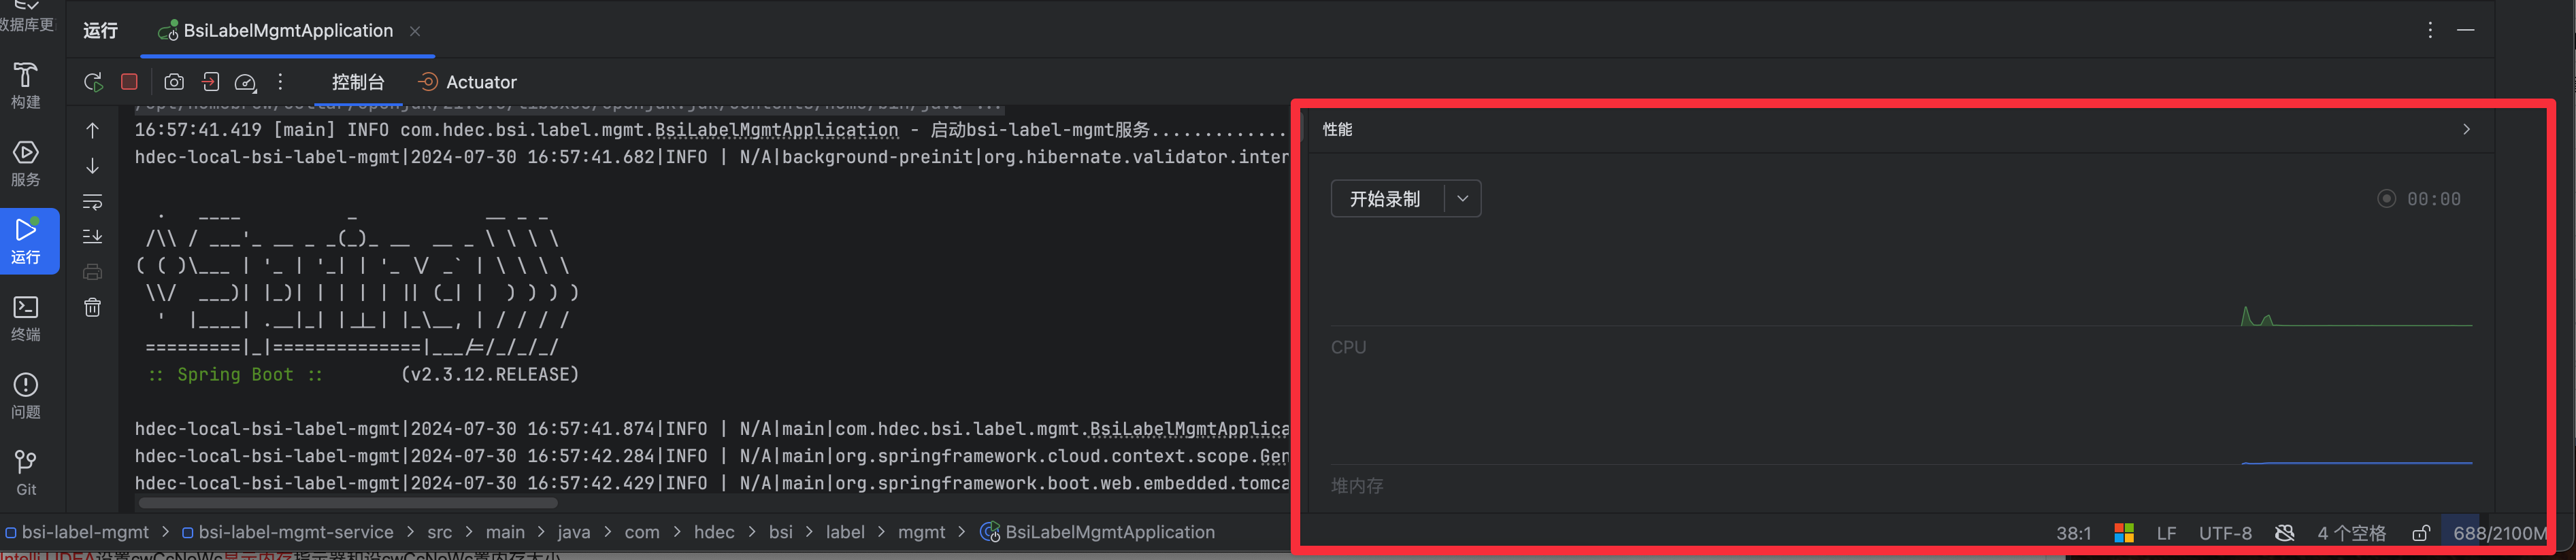Open the Services tool window

(x=26, y=164)
